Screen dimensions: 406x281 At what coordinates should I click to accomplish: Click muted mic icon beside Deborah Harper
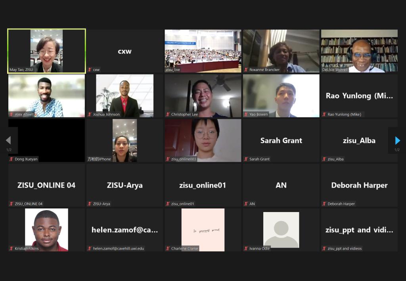click(324, 204)
